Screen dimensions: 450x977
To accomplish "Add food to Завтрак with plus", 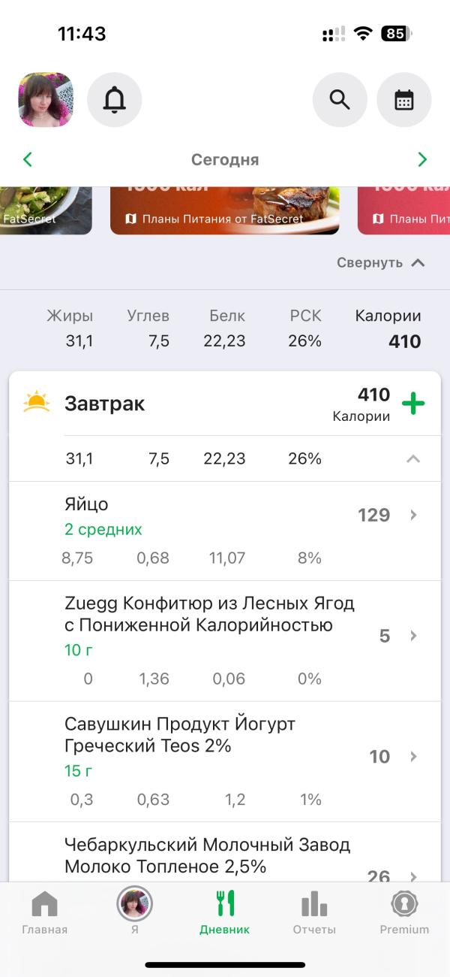I will point(413,404).
